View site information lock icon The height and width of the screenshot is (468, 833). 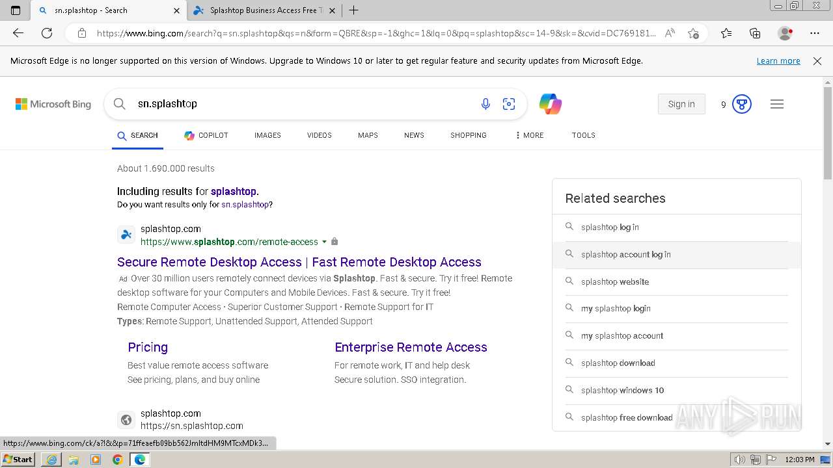click(x=82, y=33)
